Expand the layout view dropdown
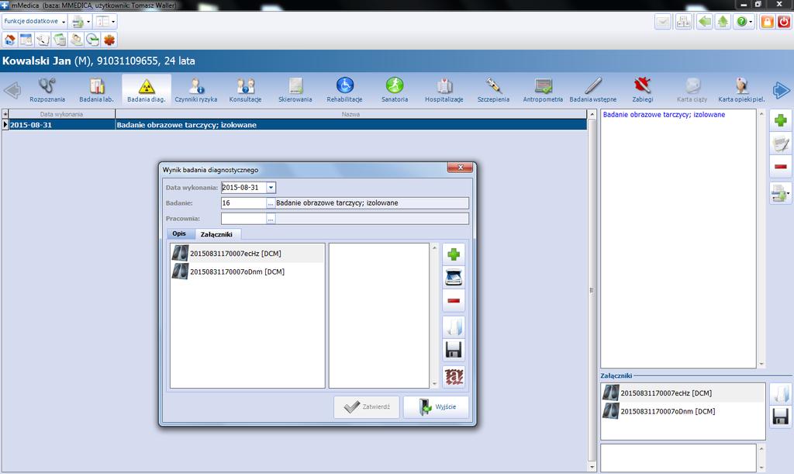This screenshot has height=474, width=794. click(x=113, y=22)
